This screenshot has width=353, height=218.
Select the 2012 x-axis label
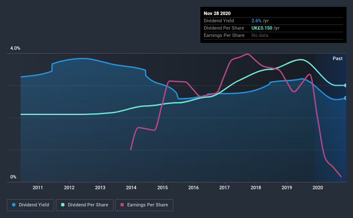tap(69, 188)
